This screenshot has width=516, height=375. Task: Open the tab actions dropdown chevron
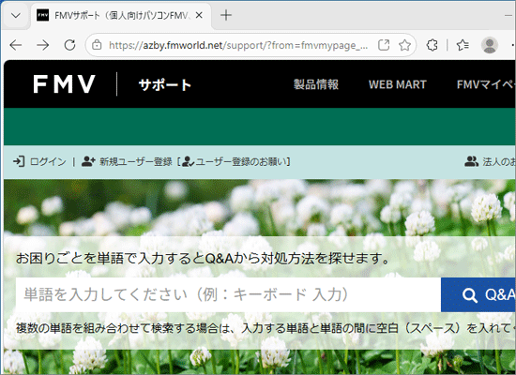pyautogui.click(x=15, y=15)
